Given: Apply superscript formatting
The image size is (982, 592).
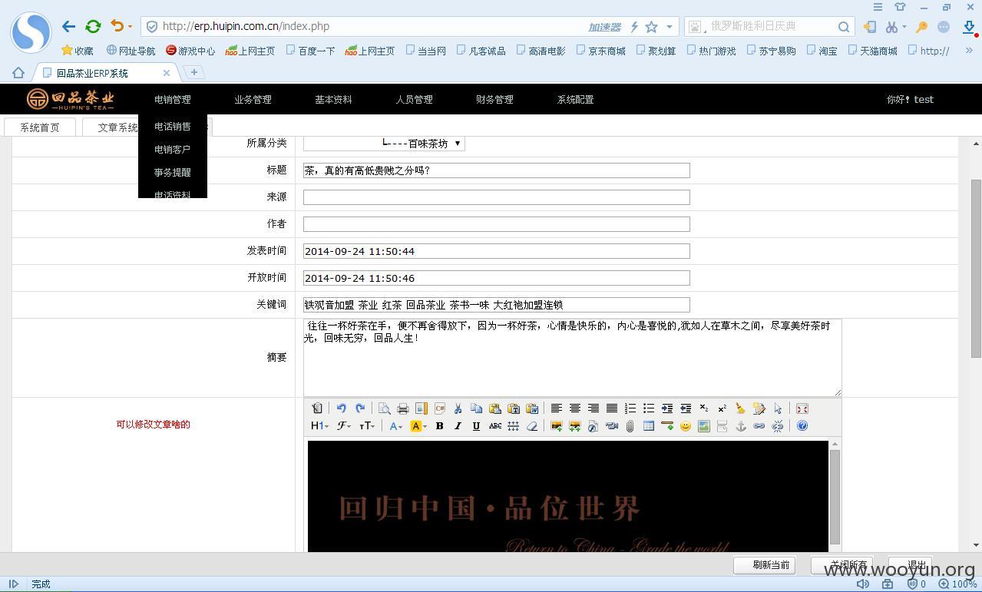Looking at the screenshot, I should click(x=722, y=408).
